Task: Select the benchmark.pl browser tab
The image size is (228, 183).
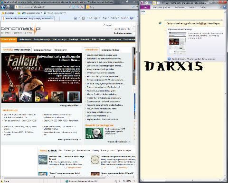Action: (x=28, y=19)
